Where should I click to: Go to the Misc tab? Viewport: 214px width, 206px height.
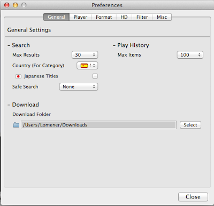pyautogui.click(x=162, y=17)
